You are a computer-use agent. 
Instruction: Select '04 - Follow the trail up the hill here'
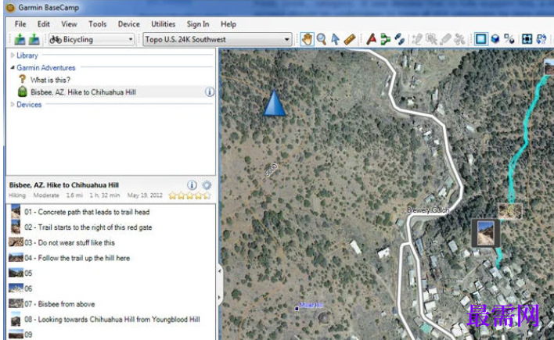[77, 258]
